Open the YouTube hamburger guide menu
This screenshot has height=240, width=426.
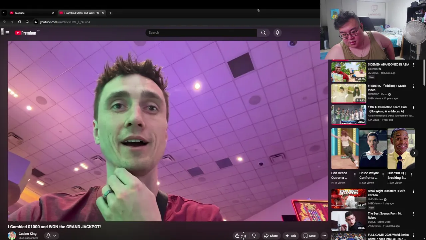tap(7, 33)
